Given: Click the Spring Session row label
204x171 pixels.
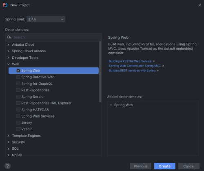Looking at the screenshot, I should coord(33,97).
